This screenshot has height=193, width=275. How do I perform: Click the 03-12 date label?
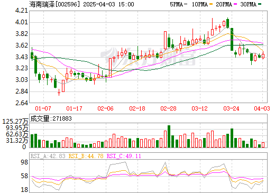tap(199, 108)
